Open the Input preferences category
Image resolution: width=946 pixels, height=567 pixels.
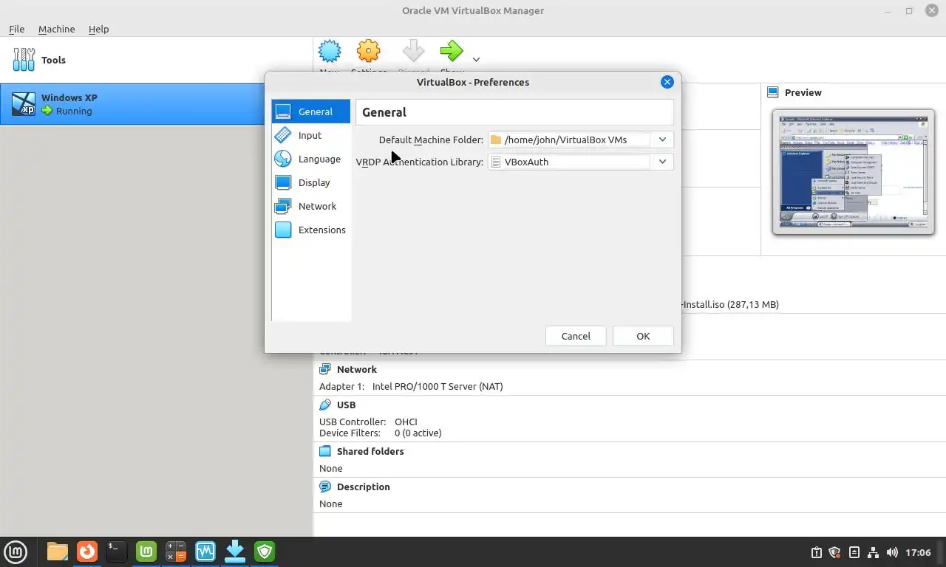click(x=310, y=135)
